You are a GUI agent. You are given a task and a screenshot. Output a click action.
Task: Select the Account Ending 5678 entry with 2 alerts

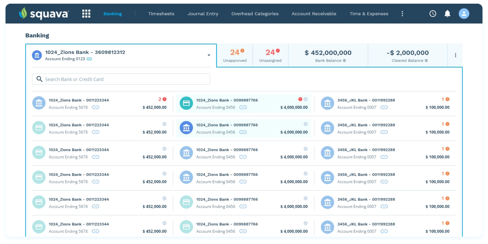click(x=100, y=103)
